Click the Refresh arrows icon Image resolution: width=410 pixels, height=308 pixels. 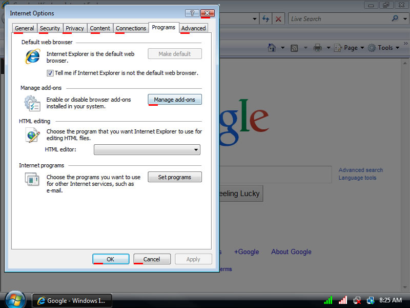click(x=265, y=19)
